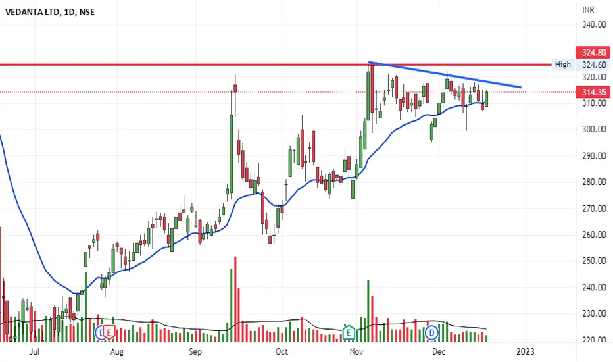Open the green E earnings marker

(349, 333)
